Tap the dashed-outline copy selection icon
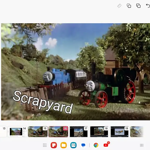The width and height of the screenshot is (150, 150). tap(129, 6)
